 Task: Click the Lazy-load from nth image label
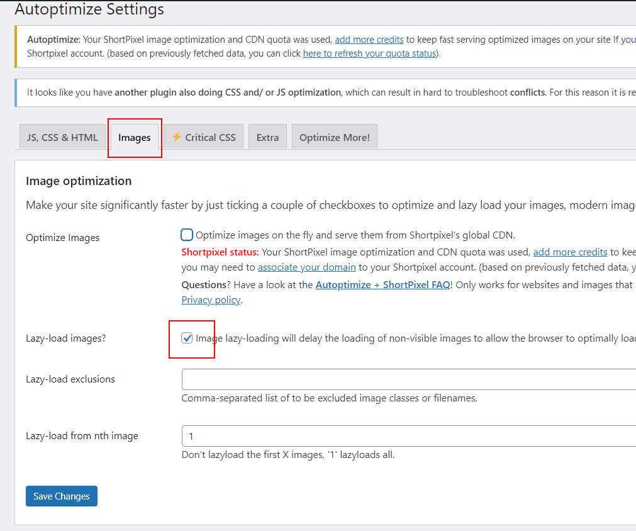tap(82, 436)
